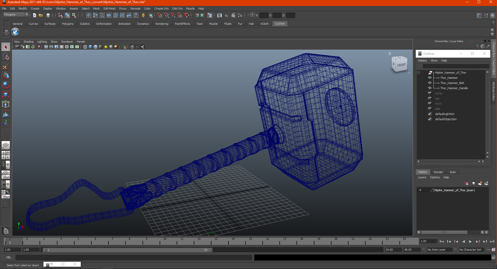The height and width of the screenshot is (269, 497).
Task: Create layer from selected objects icon
Action: point(486,183)
